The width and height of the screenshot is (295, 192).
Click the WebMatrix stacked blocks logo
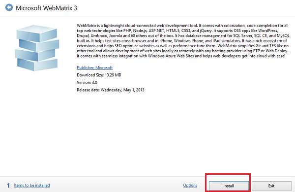pos(37,48)
